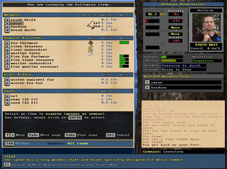This screenshot has width=227, height=169.
Task: Click the linen trousers worn icon
Action: coord(90,47)
